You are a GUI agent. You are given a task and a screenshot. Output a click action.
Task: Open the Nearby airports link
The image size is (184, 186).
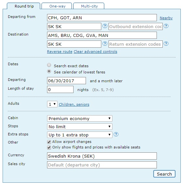(x=166, y=18)
